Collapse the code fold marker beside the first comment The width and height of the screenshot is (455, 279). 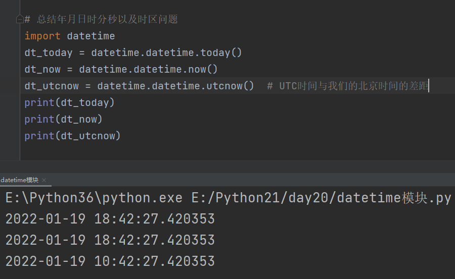(x=20, y=20)
